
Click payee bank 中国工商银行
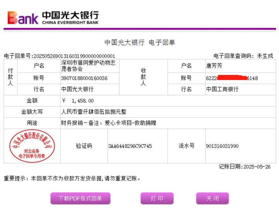click(x=222, y=89)
